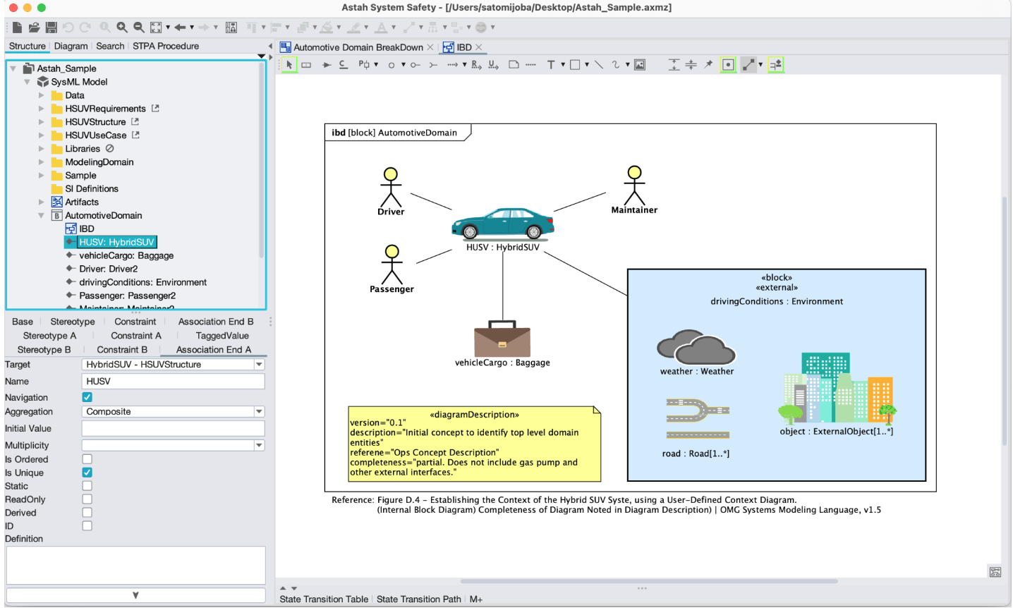This screenshot has width=1013, height=608.
Task: Collapse the AutomotiveDomain tree node
Action: pos(41,215)
